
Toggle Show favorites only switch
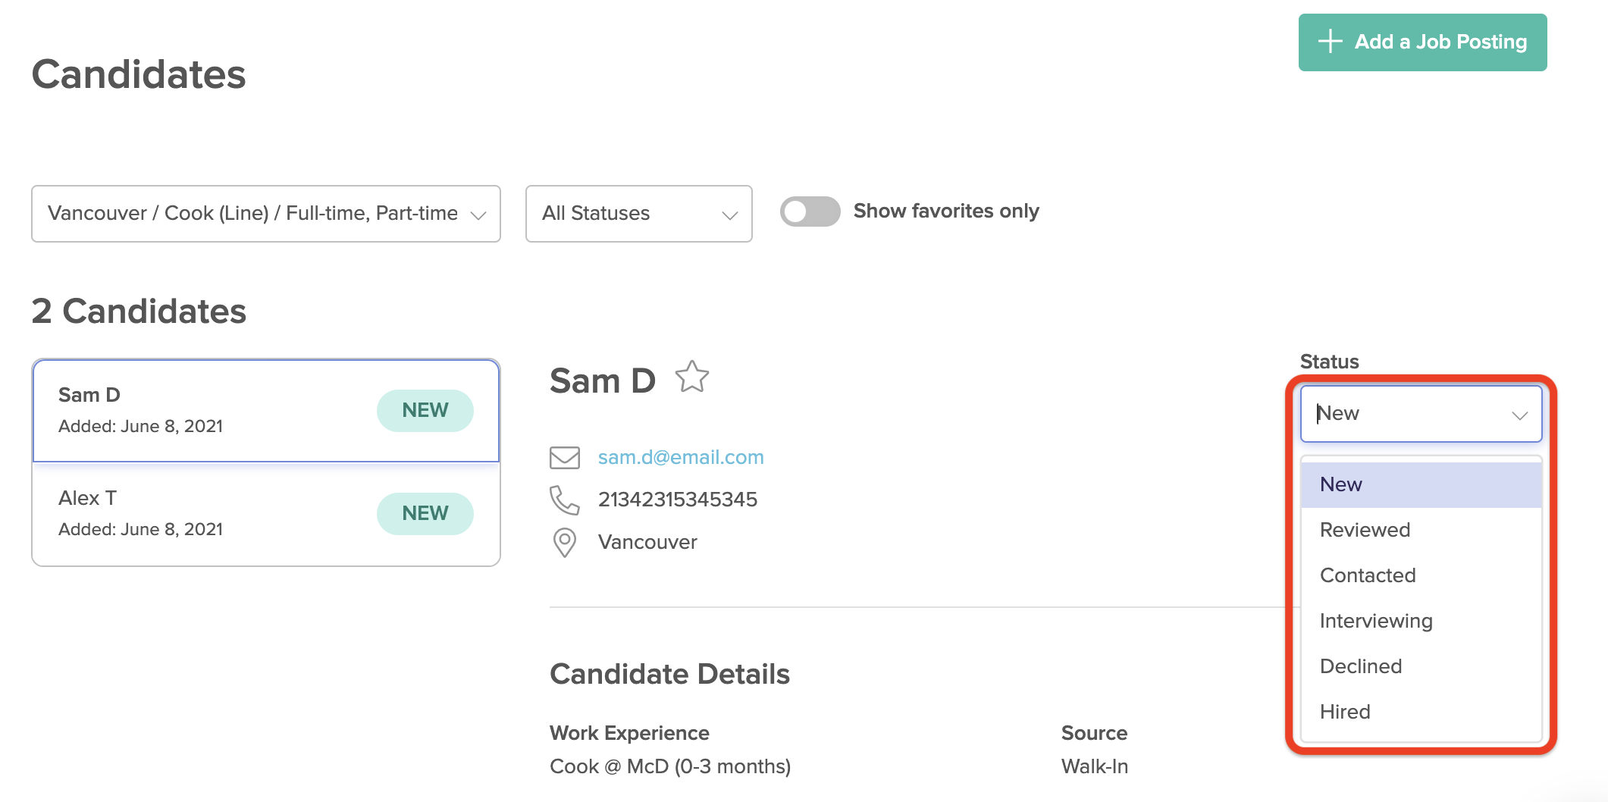[810, 211]
